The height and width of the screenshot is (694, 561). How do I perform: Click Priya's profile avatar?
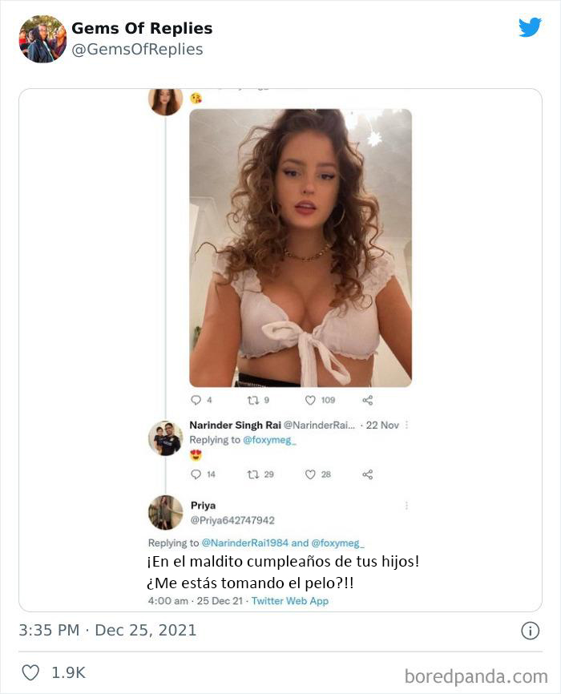pos(165,511)
